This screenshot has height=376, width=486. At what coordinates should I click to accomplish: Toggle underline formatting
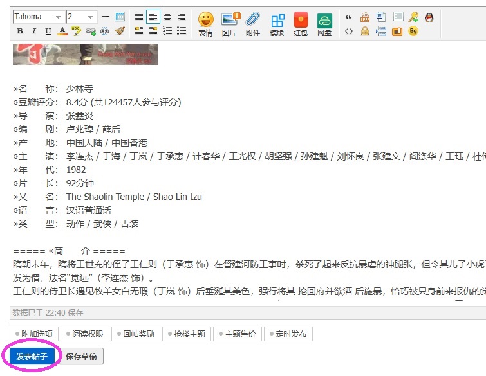tap(48, 31)
